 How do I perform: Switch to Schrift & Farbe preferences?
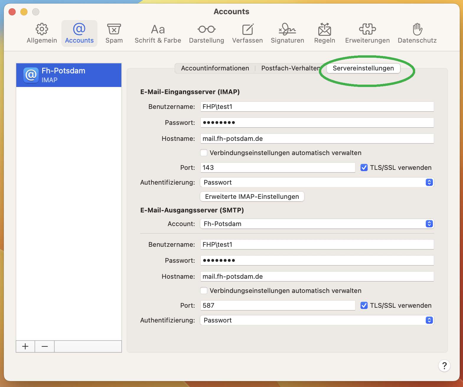pyautogui.click(x=158, y=33)
